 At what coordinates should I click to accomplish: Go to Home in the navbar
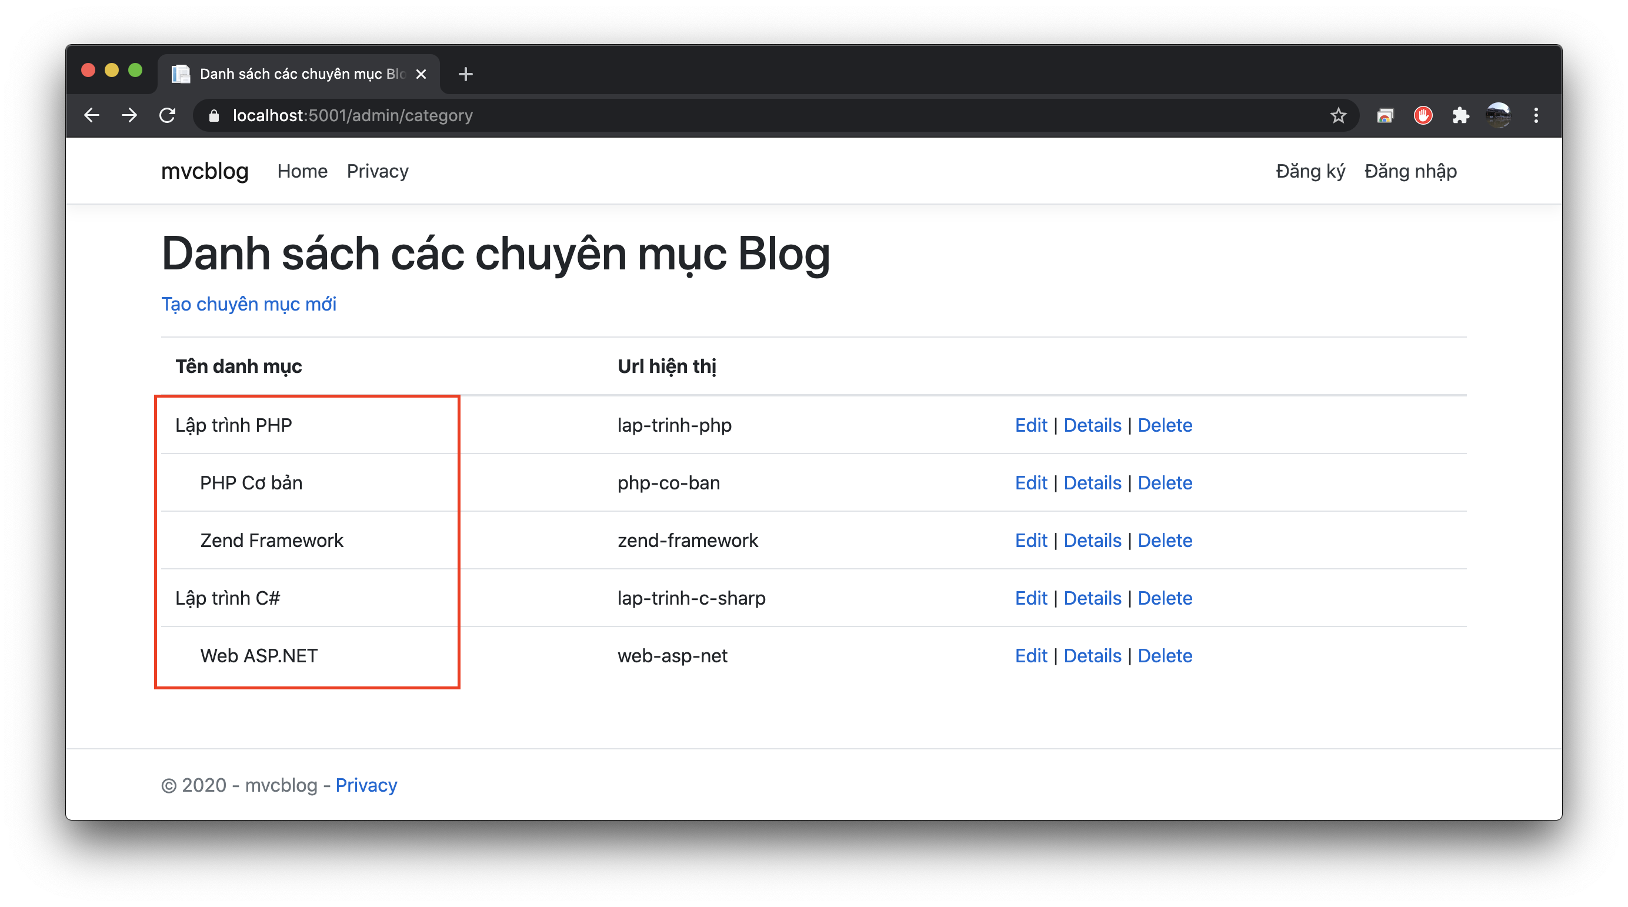302,171
